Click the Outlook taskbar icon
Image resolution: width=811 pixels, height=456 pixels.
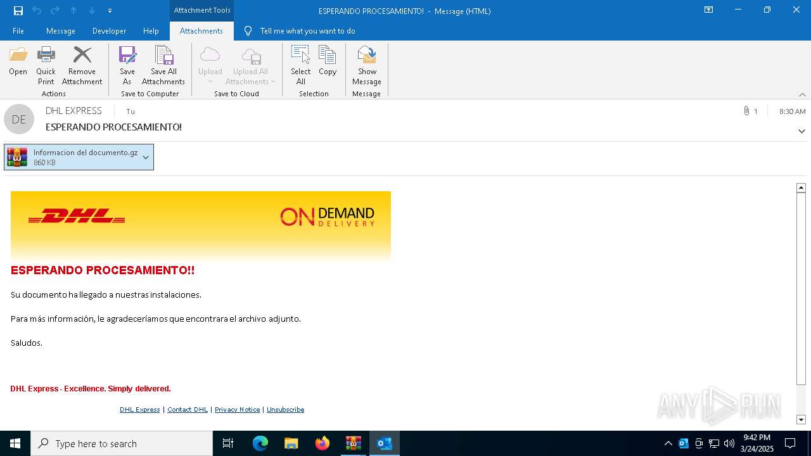(x=385, y=443)
